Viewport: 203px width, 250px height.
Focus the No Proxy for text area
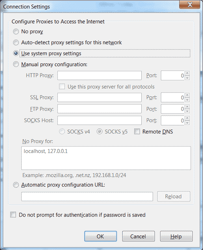pos(106,158)
